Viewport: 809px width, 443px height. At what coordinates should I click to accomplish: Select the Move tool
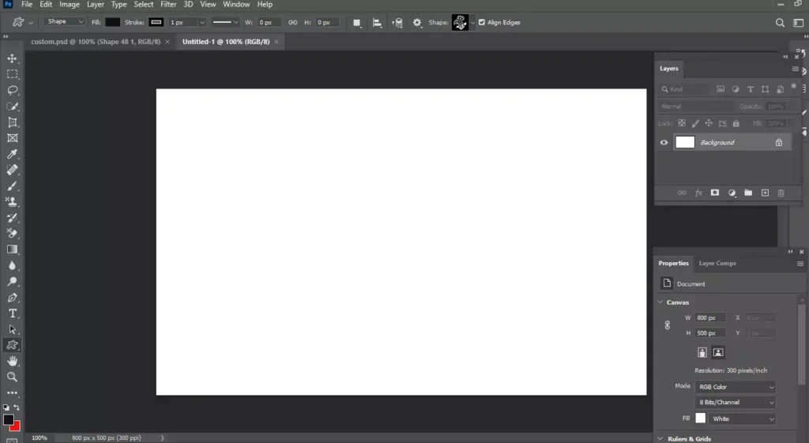pyautogui.click(x=13, y=58)
